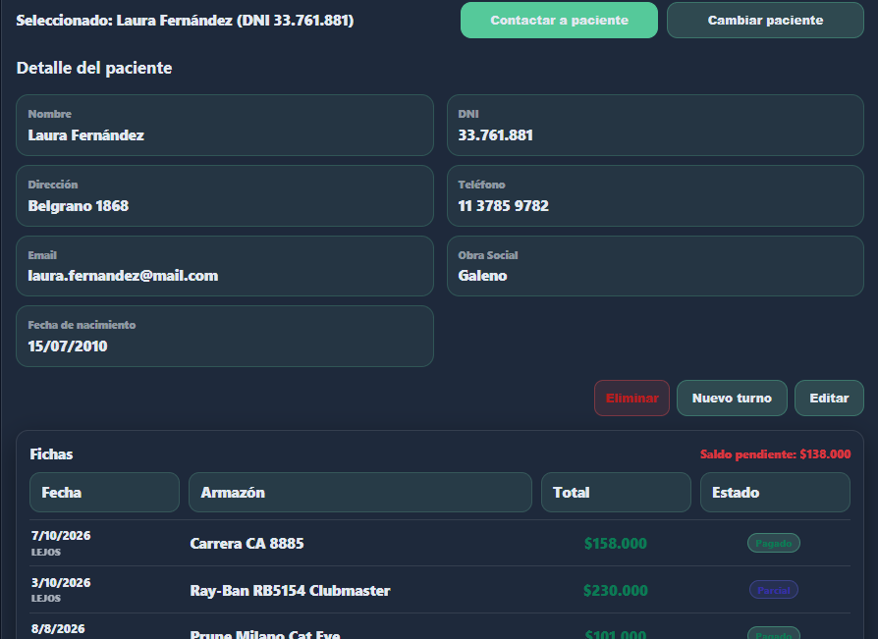Click the Total column header
The height and width of the screenshot is (639, 878).
[x=616, y=493]
